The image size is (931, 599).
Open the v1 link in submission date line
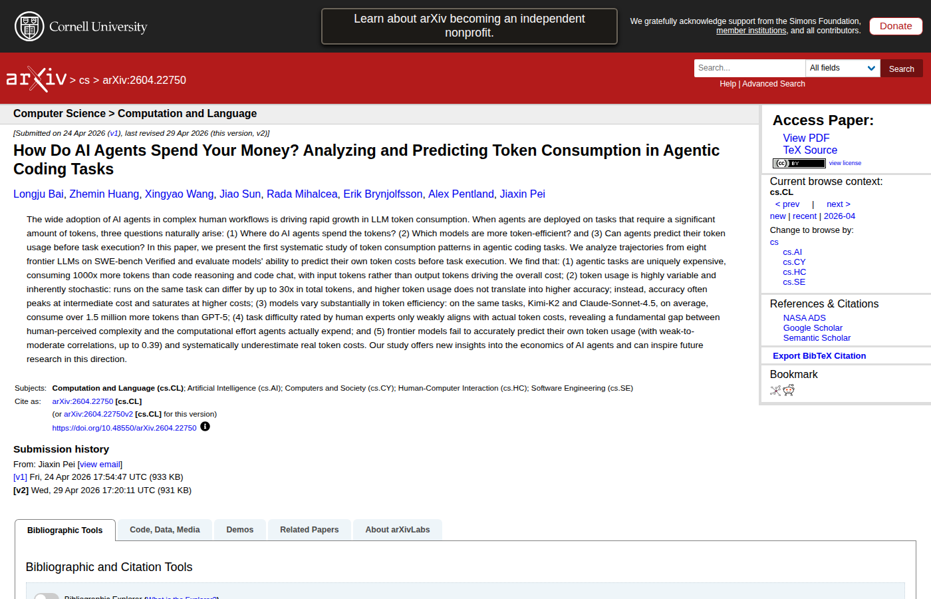tap(114, 133)
